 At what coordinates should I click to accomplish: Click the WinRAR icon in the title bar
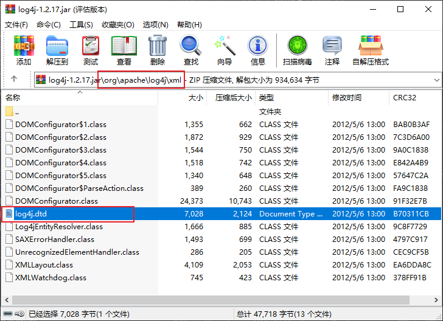[x=10, y=9]
